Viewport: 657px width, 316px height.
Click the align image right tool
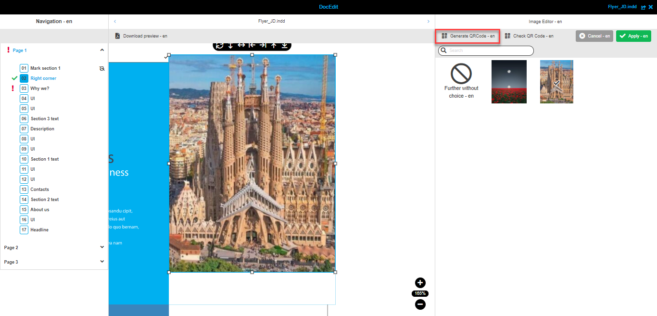263,46
